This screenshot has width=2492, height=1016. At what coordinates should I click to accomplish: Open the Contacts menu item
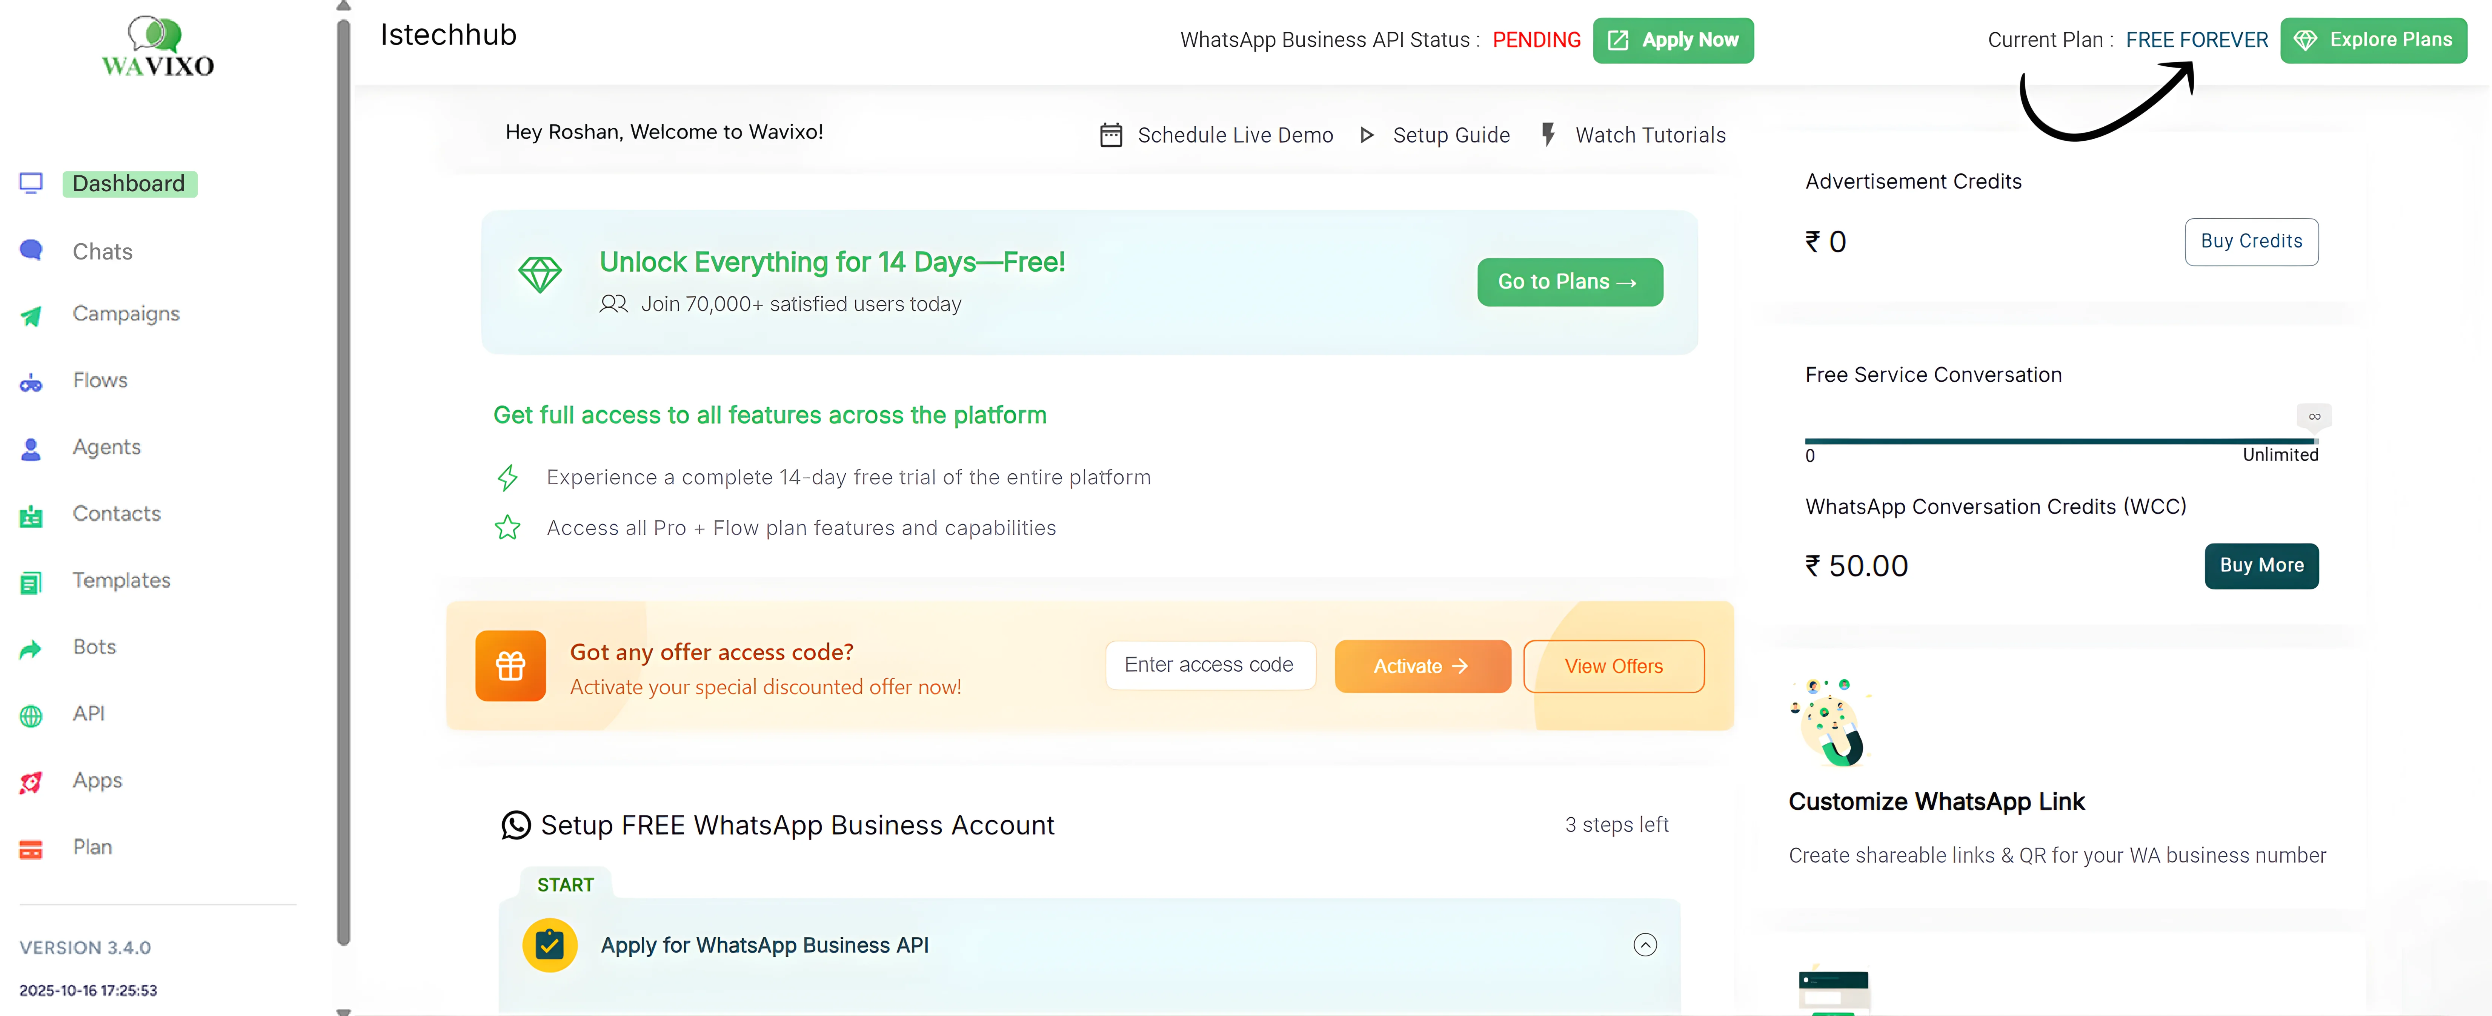point(116,513)
